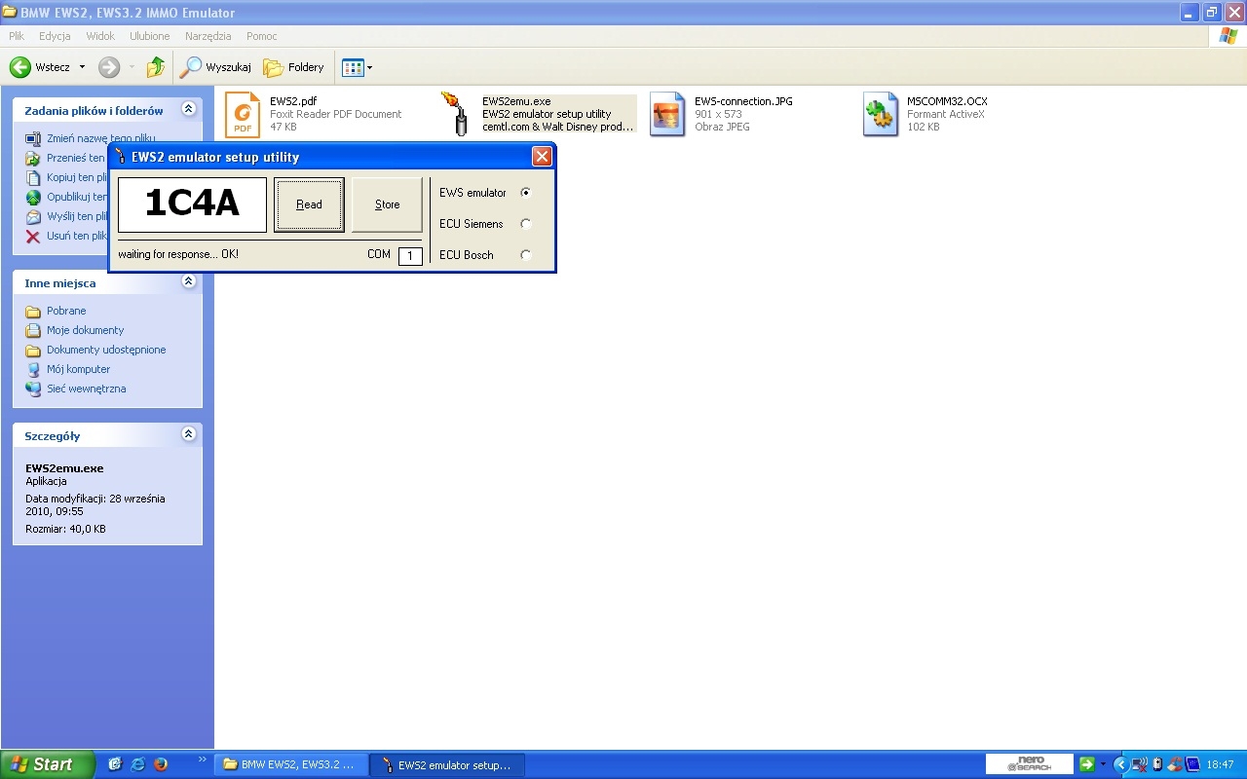Open the Dokumenty udostępnione link
The width and height of the screenshot is (1247, 779).
point(106,350)
